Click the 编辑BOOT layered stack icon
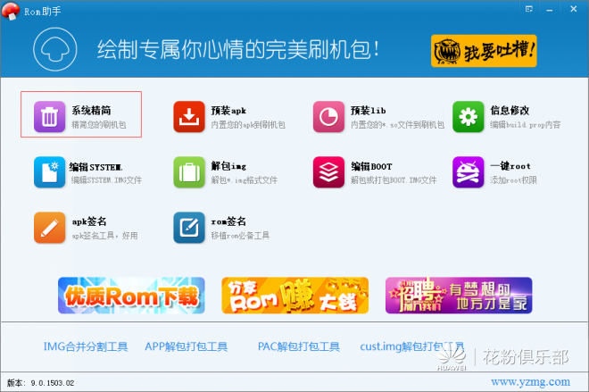The height and width of the screenshot is (392, 589). point(328,172)
